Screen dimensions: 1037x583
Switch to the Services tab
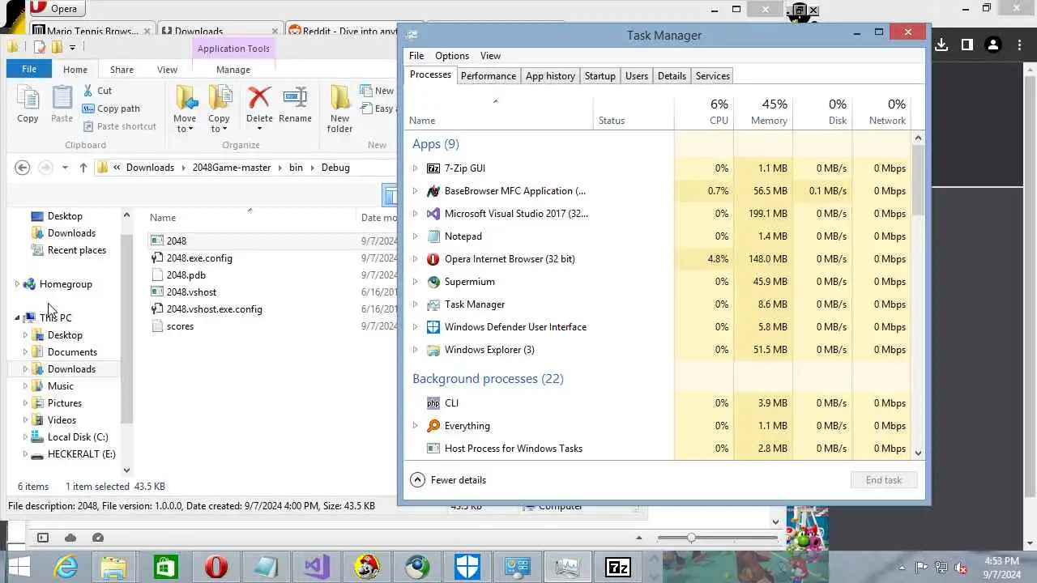(x=713, y=76)
